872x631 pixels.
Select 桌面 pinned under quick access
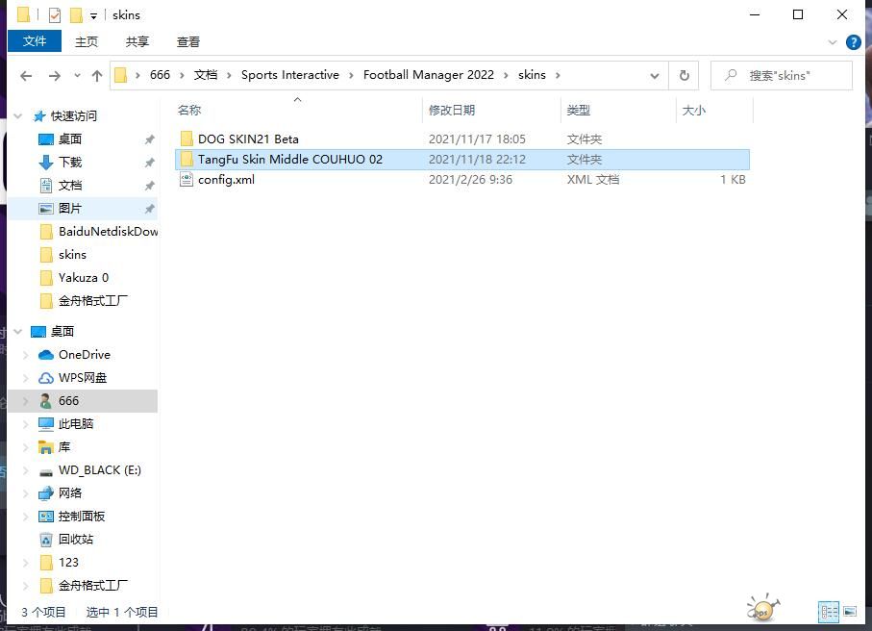(70, 139)
